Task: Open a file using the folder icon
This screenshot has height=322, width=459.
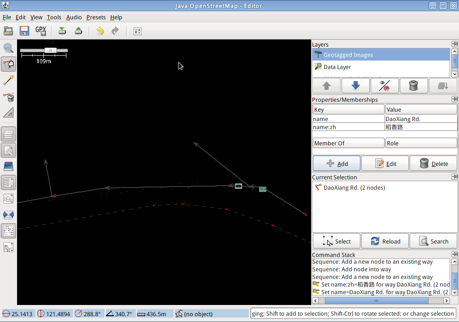Action: pos(8,31)
